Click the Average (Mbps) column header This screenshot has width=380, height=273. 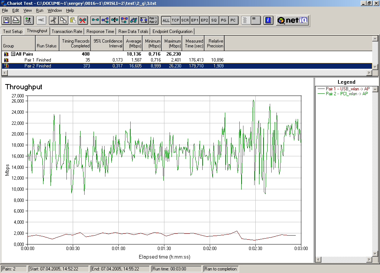(133, 43)
